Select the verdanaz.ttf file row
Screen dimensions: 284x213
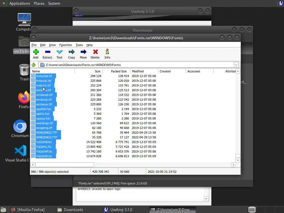pos(44,104)
